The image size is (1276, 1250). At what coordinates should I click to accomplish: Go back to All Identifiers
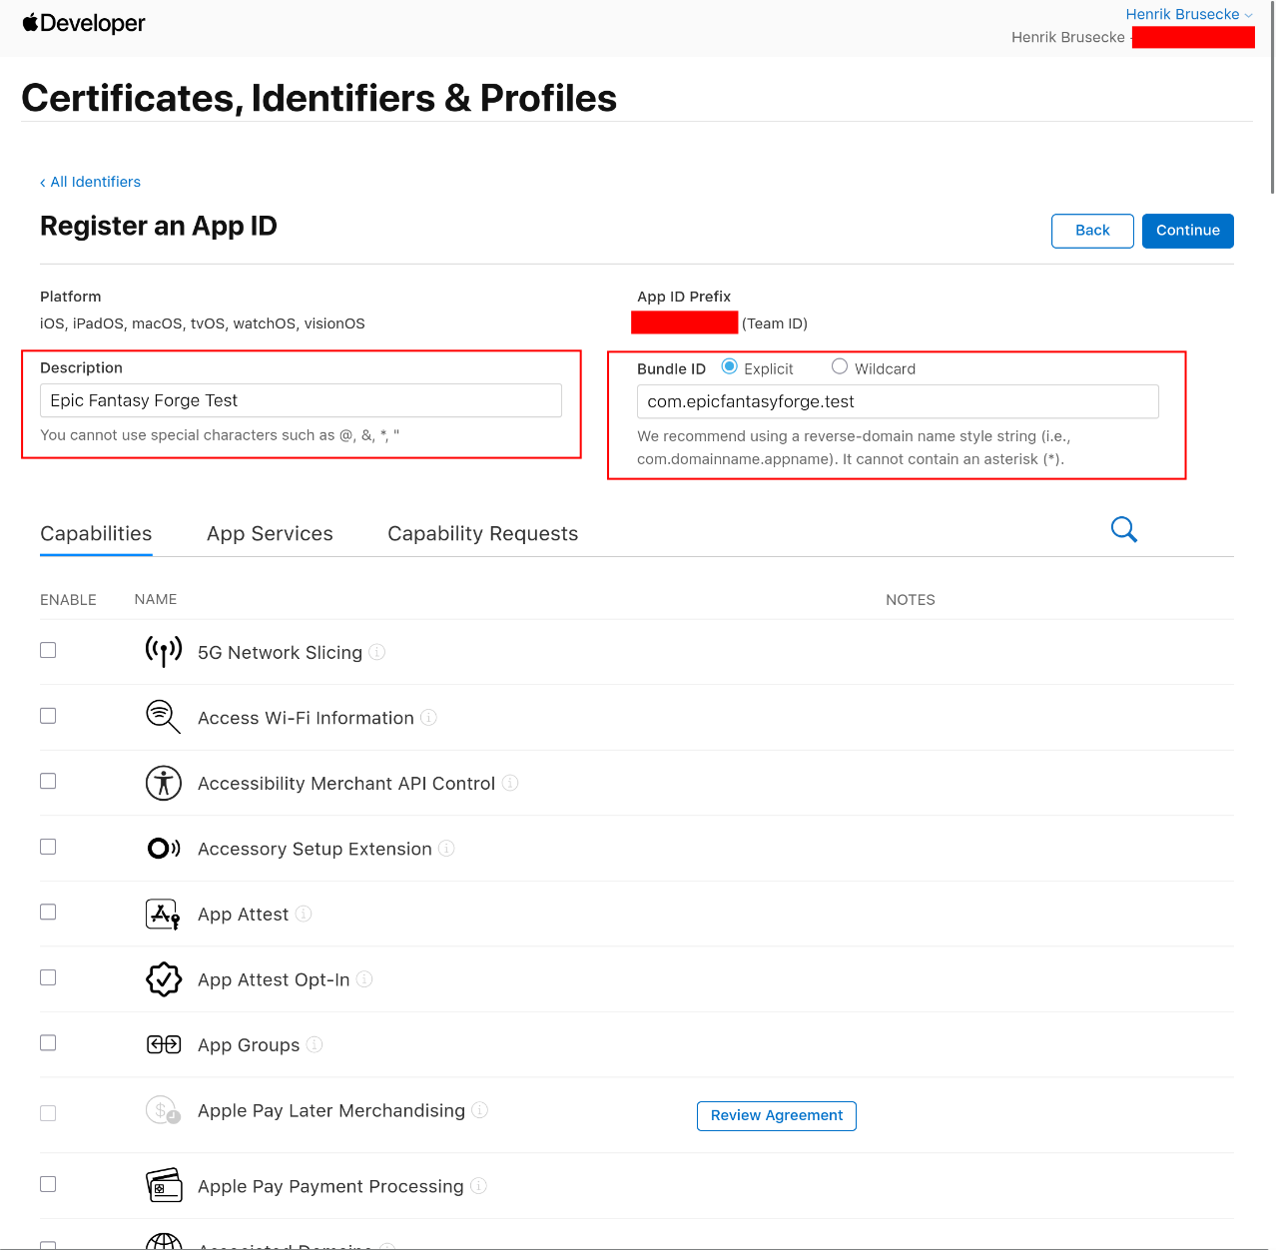(x=91, y=182)
